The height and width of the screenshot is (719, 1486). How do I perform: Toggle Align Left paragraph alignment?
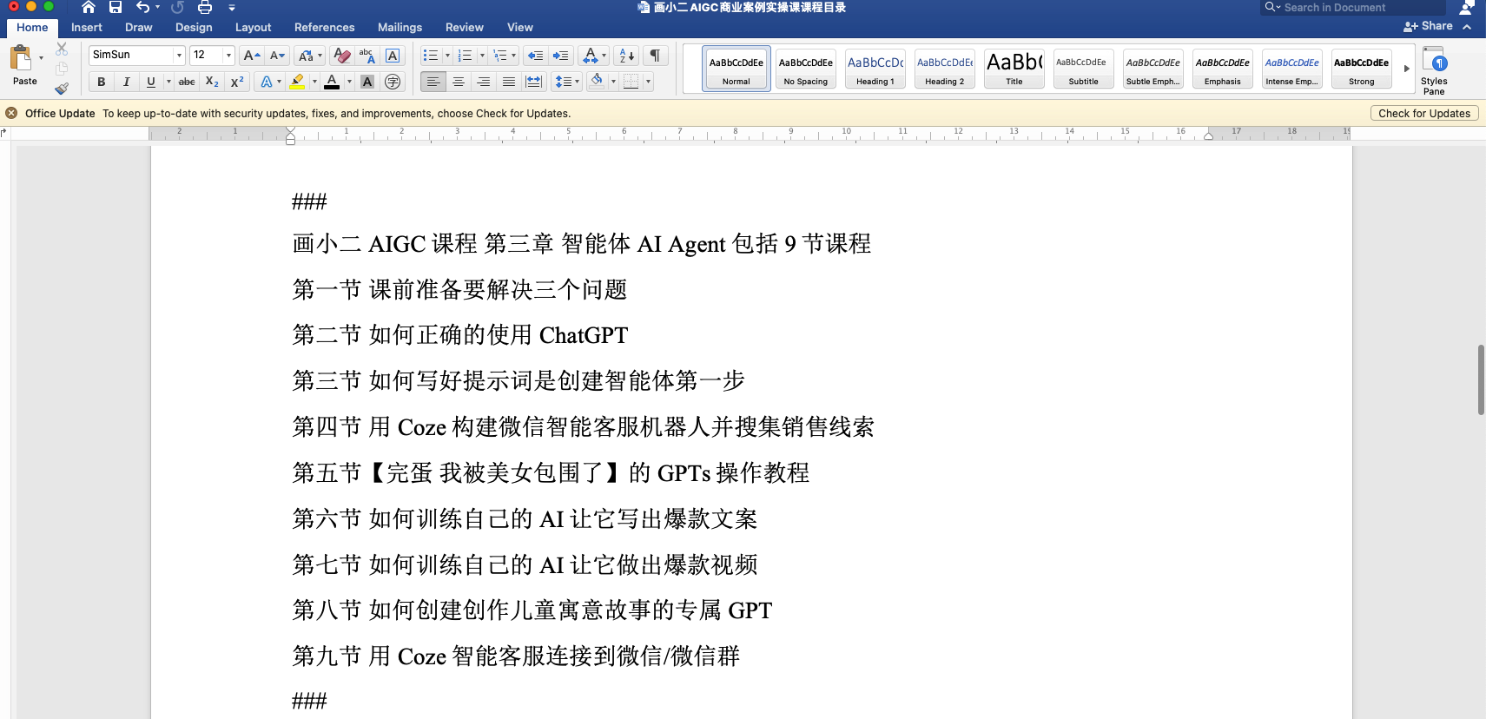click(x=433, y=82)
